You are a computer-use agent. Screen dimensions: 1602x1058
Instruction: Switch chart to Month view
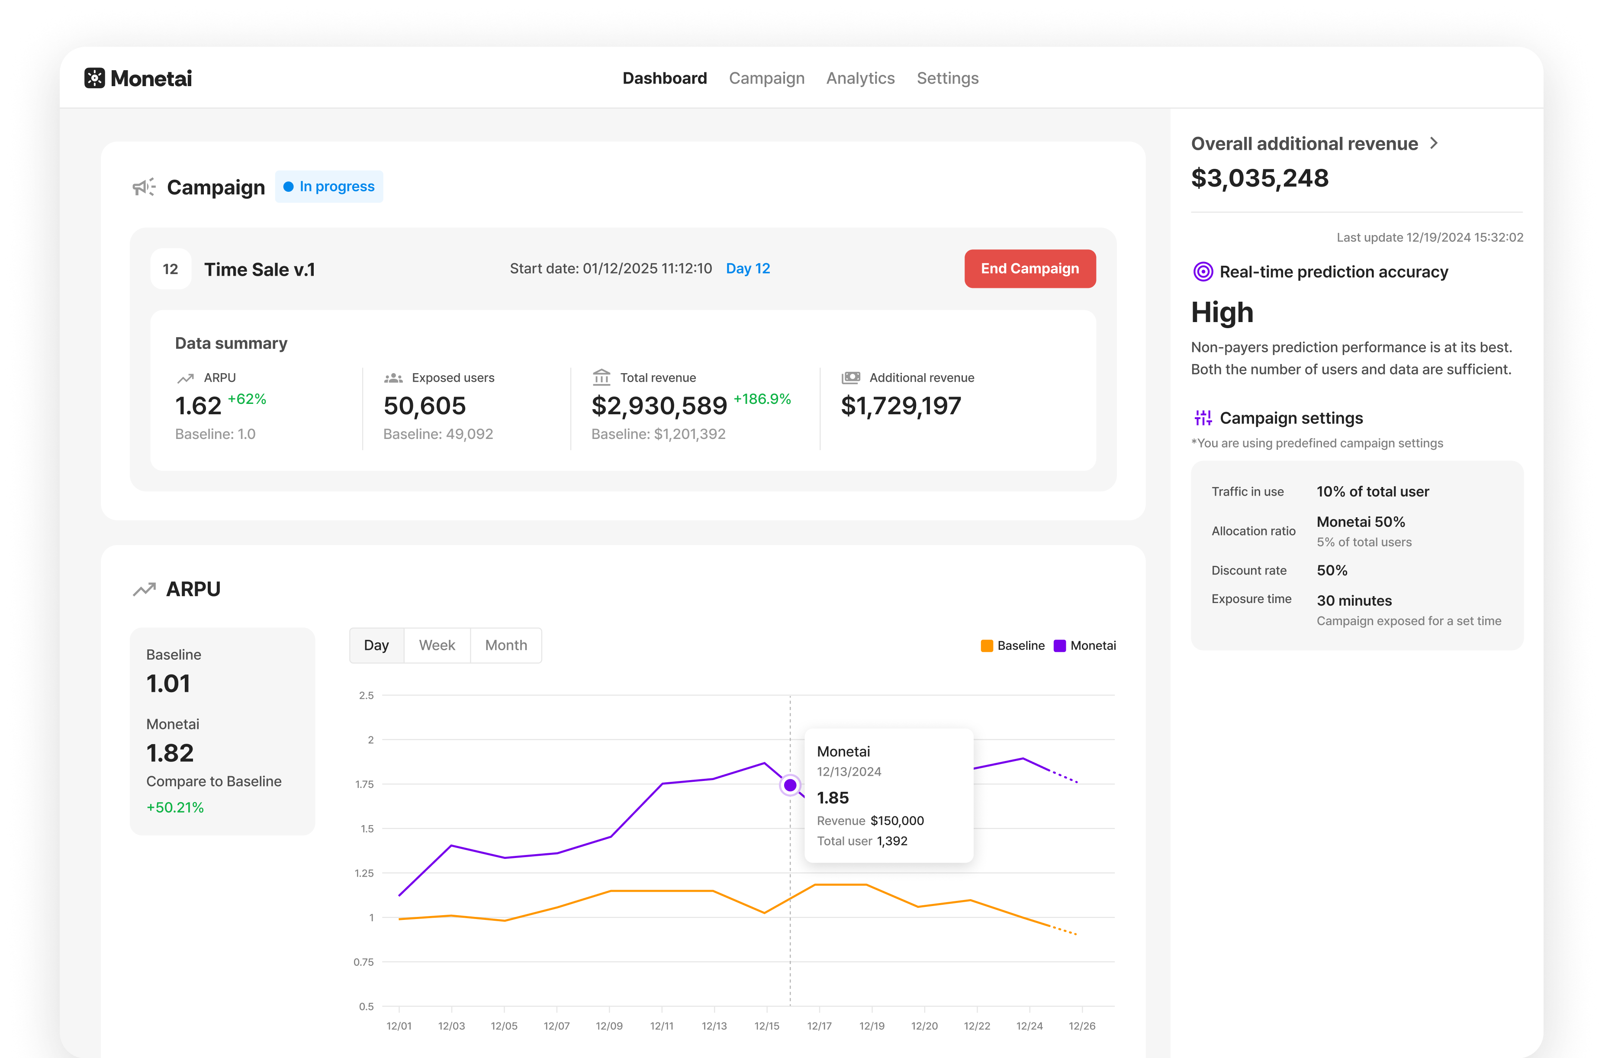[x=506, y=645]
